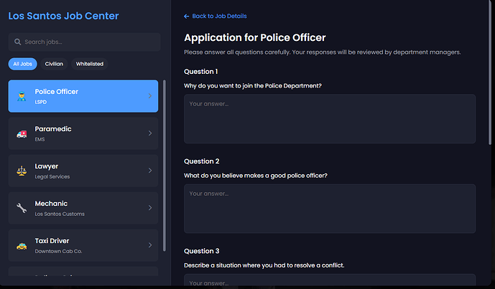
Task: Click the Question 2 label
Action: pyautogui.click(x=201, y=161)
